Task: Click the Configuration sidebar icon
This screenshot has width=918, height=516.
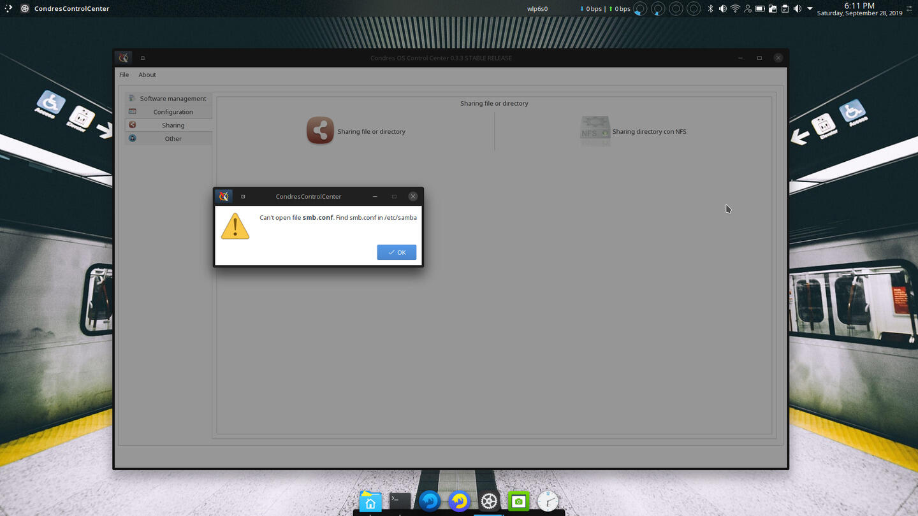Action: [132, 111]
